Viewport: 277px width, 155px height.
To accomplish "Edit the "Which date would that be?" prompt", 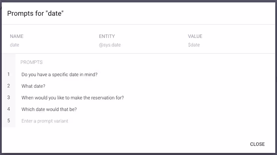I will pyautogui.click(x=49, y=110).
